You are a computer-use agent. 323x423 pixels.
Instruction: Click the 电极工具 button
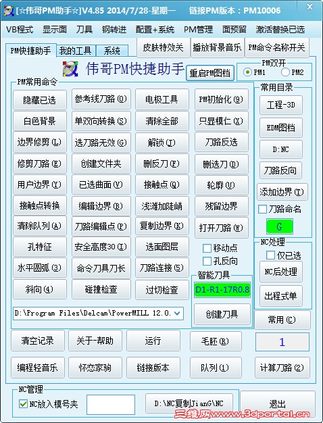161,99
